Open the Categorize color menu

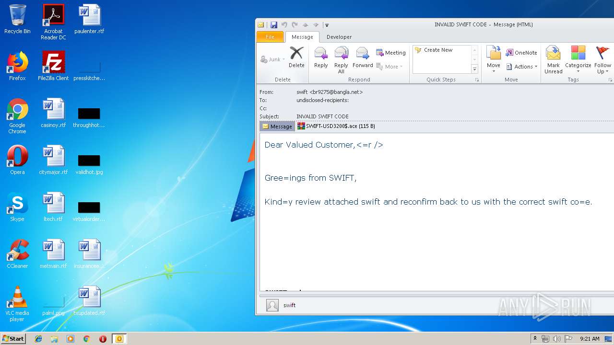pos(578,60)
